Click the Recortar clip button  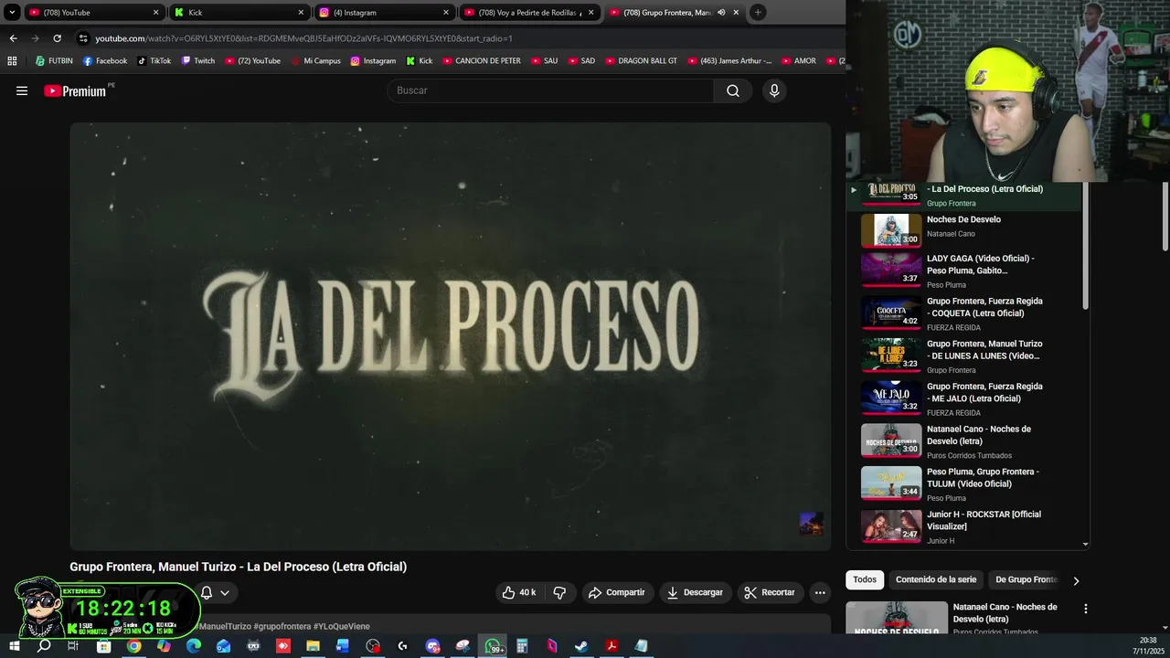(770, 592)
